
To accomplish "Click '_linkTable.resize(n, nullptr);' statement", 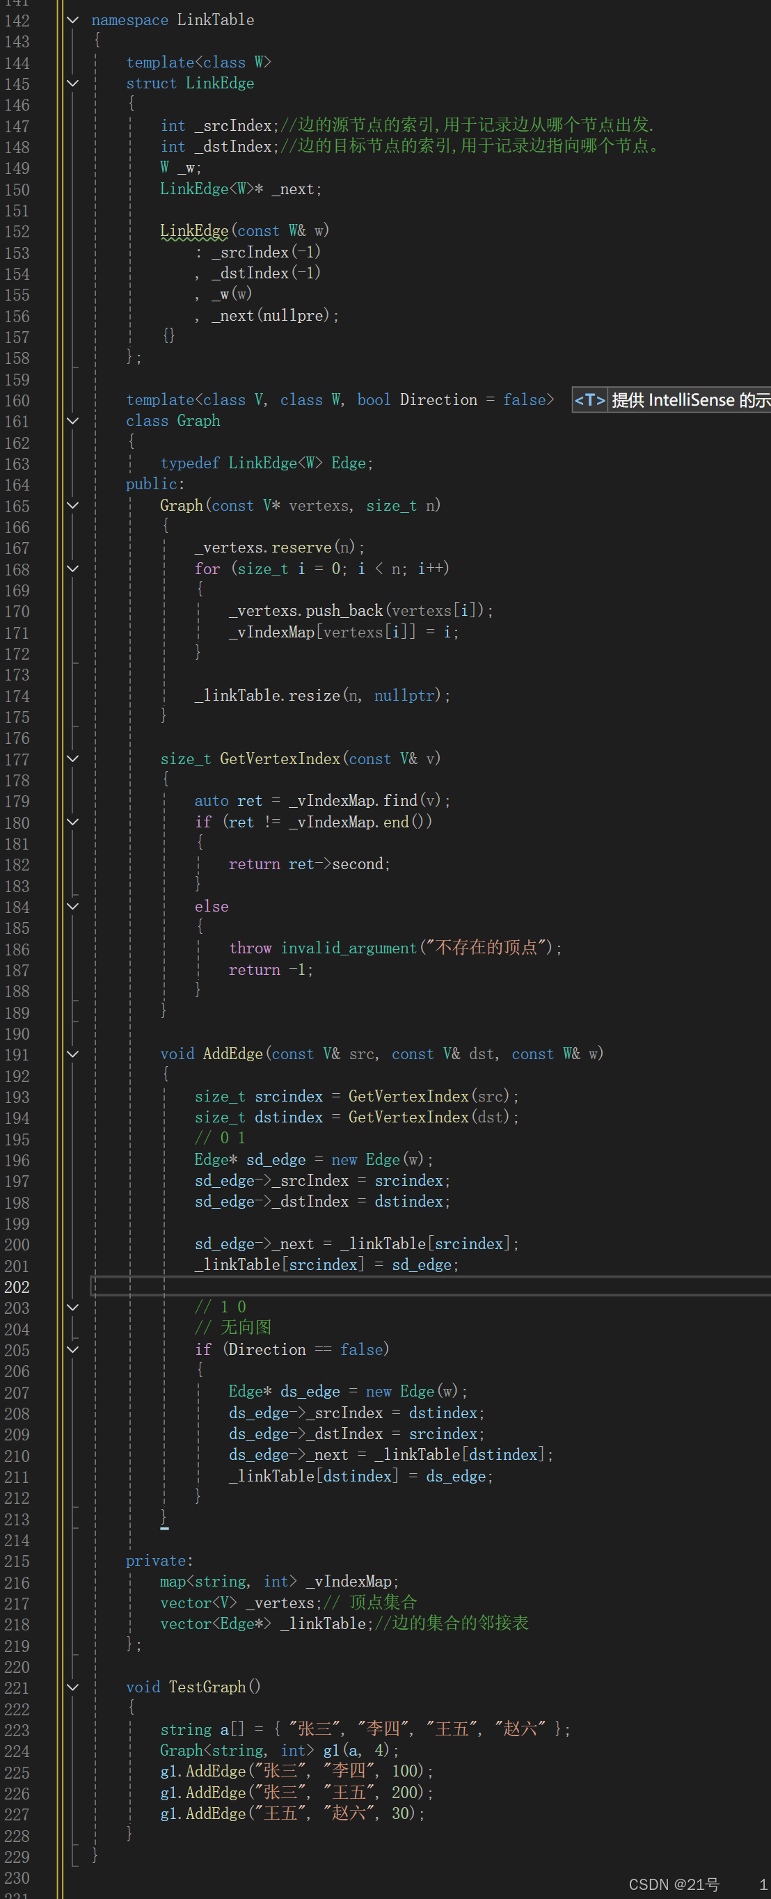I will [x=323, y=696].
